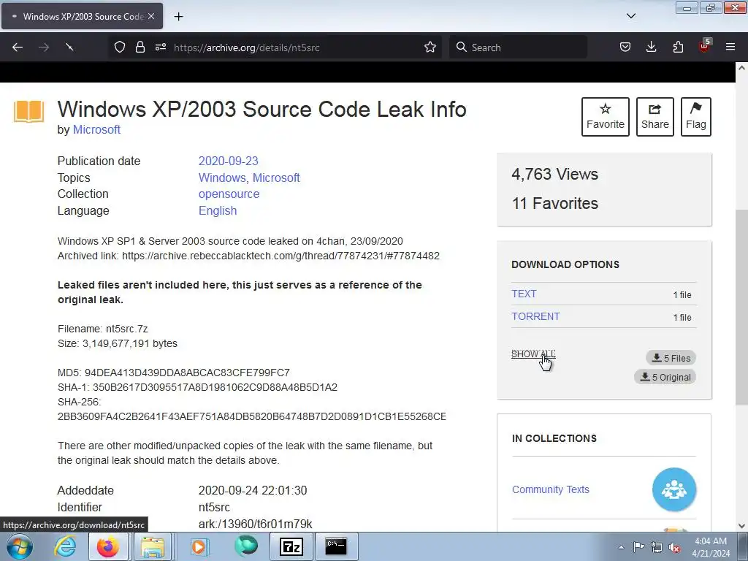Open the 7-Zip taskbar icon

pos(291,546)
